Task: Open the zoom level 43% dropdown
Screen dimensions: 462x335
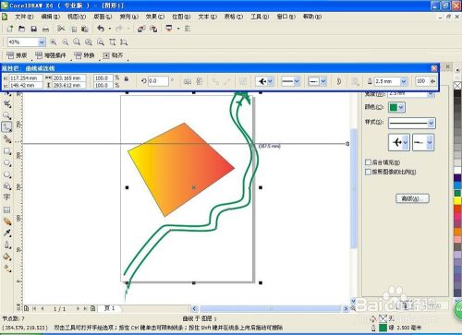Action: pyautogui.click(x=42, y=42)
